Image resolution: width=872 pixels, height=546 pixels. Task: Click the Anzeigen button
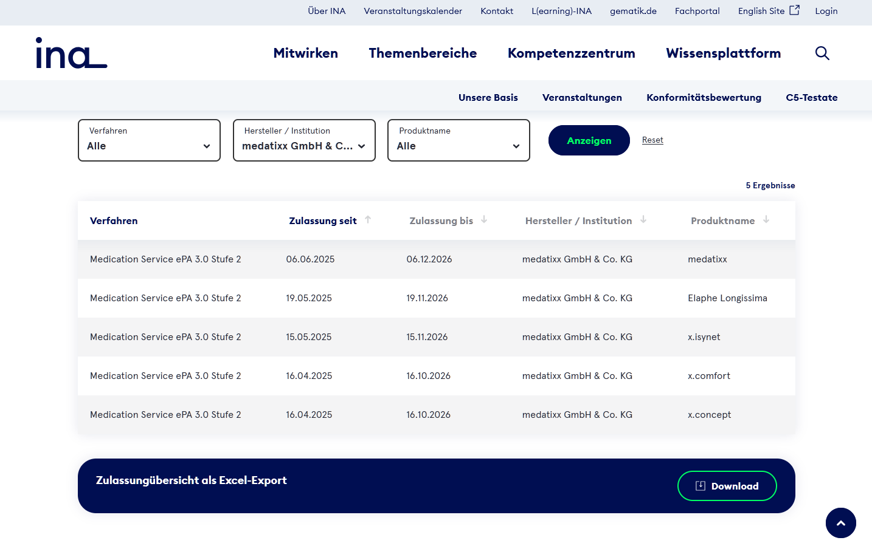[589, 140]
